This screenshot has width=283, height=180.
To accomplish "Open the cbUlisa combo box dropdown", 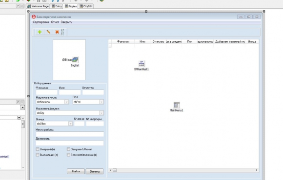I will pyautogui.click(x=70, y=124).
